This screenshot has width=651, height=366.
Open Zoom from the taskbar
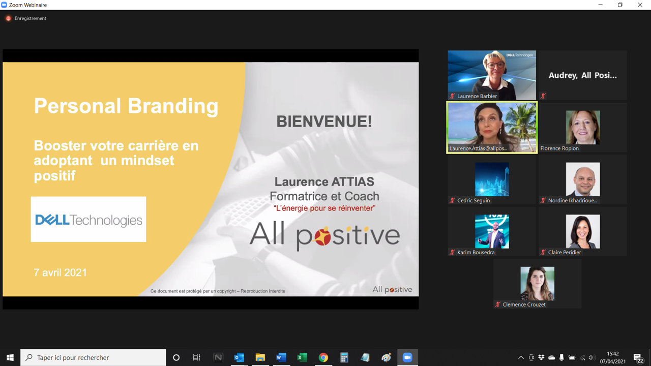(407, 357)
